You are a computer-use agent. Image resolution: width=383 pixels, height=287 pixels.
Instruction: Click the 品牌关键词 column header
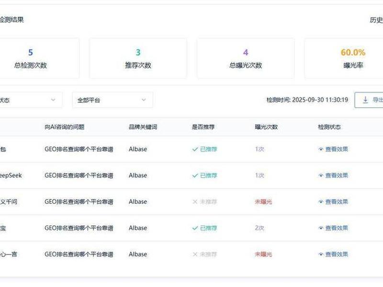point(143,127)
